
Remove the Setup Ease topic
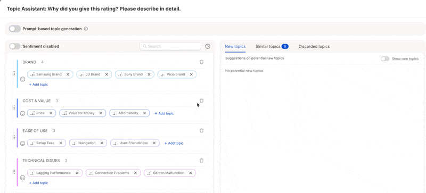[61, 143]
